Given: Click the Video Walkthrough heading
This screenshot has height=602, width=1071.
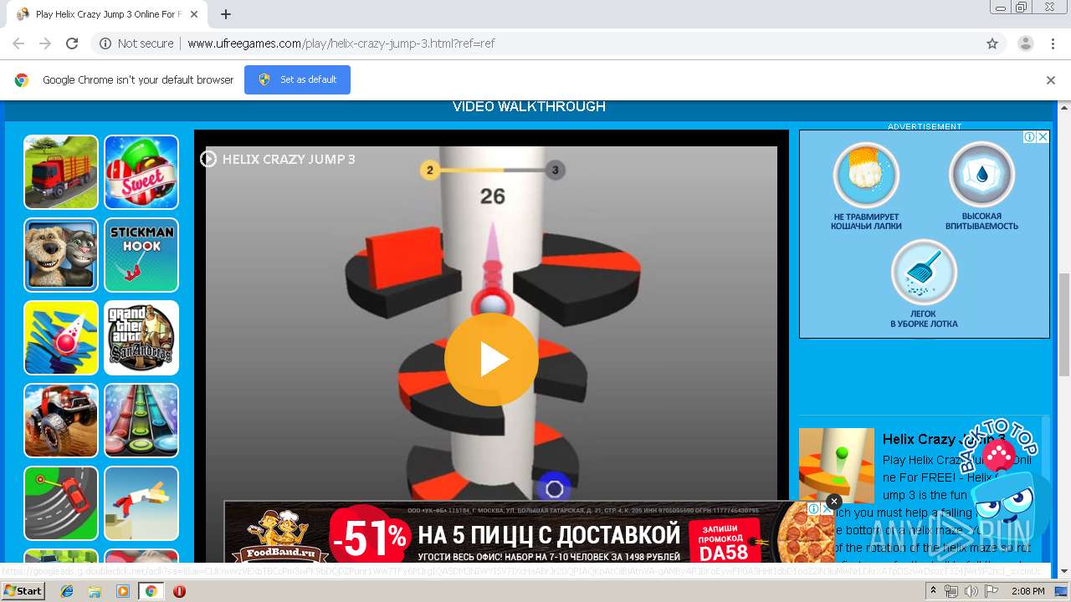Looking at the screenshot, I should point(529,106).
